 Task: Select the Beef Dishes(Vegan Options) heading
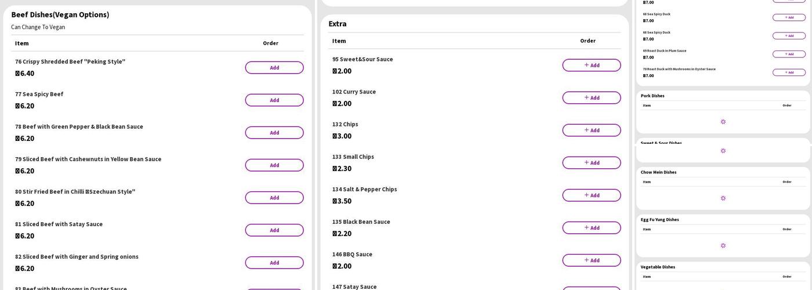60,14
